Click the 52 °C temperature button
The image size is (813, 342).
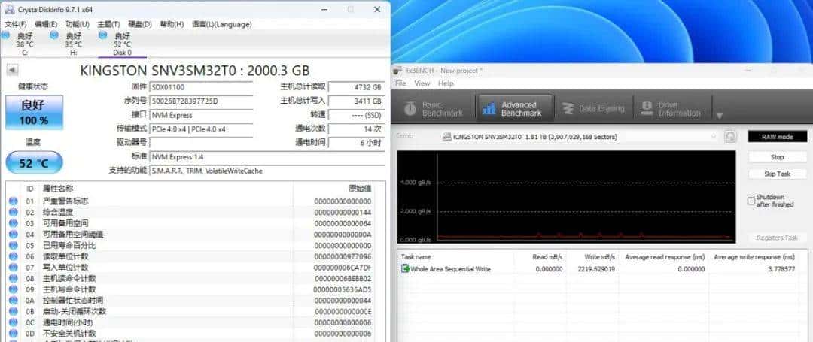34,164
